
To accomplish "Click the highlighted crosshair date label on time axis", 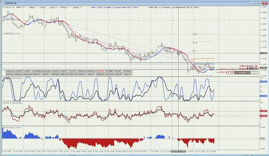I will pyautogui.click(x=179, y=151).
